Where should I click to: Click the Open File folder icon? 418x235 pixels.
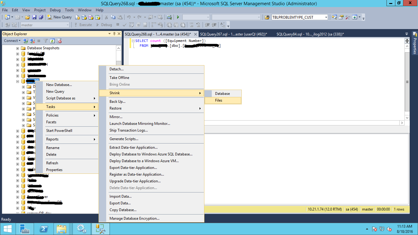[28, 17]
